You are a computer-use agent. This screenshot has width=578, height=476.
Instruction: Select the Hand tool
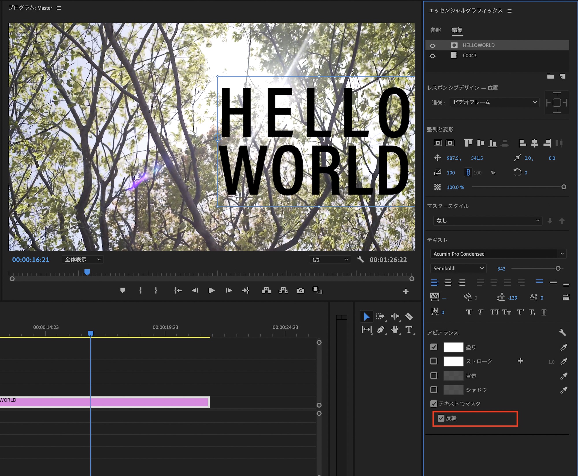394,330
